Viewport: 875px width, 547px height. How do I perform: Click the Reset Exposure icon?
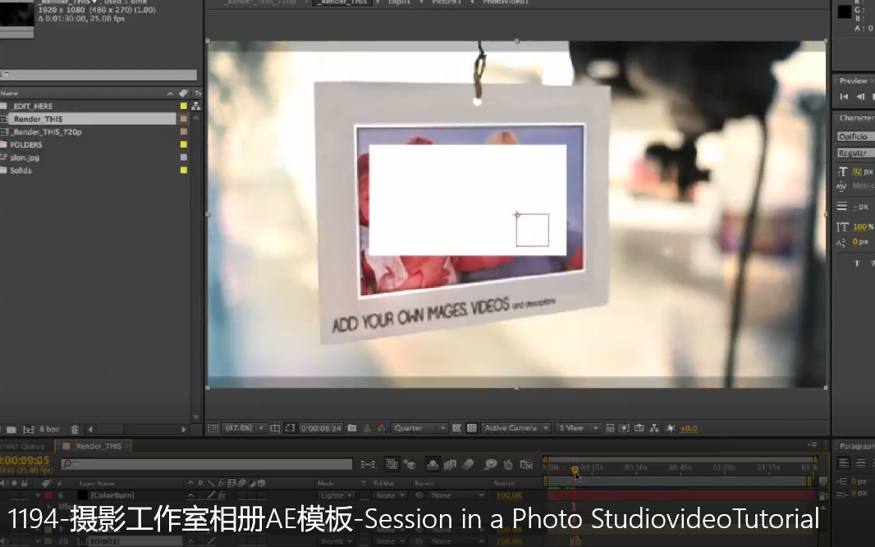[x=670, y=428]
